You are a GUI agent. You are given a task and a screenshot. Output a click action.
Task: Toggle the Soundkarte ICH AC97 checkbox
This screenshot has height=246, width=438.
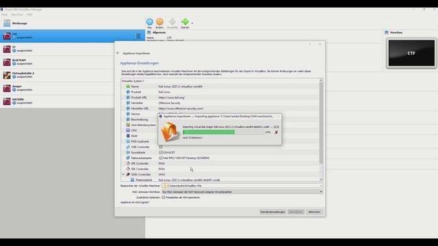(x=161, y=152)
